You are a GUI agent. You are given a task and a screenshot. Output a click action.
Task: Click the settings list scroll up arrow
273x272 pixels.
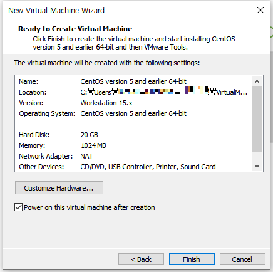[x=257, y=81]
